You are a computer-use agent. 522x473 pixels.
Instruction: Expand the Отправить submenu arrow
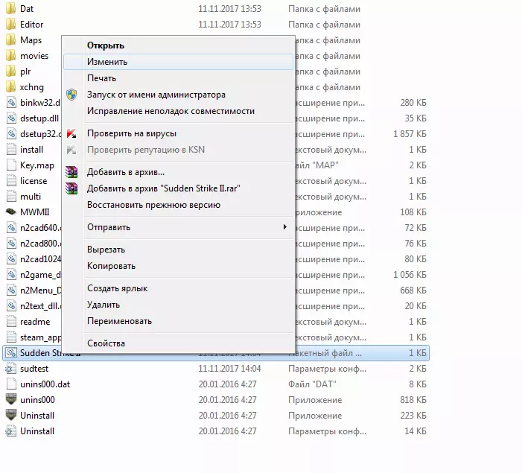point(284,227)
